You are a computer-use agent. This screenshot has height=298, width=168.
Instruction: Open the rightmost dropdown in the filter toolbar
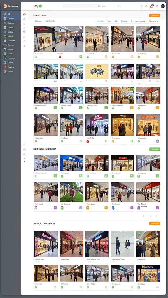(x=154, y=21)
